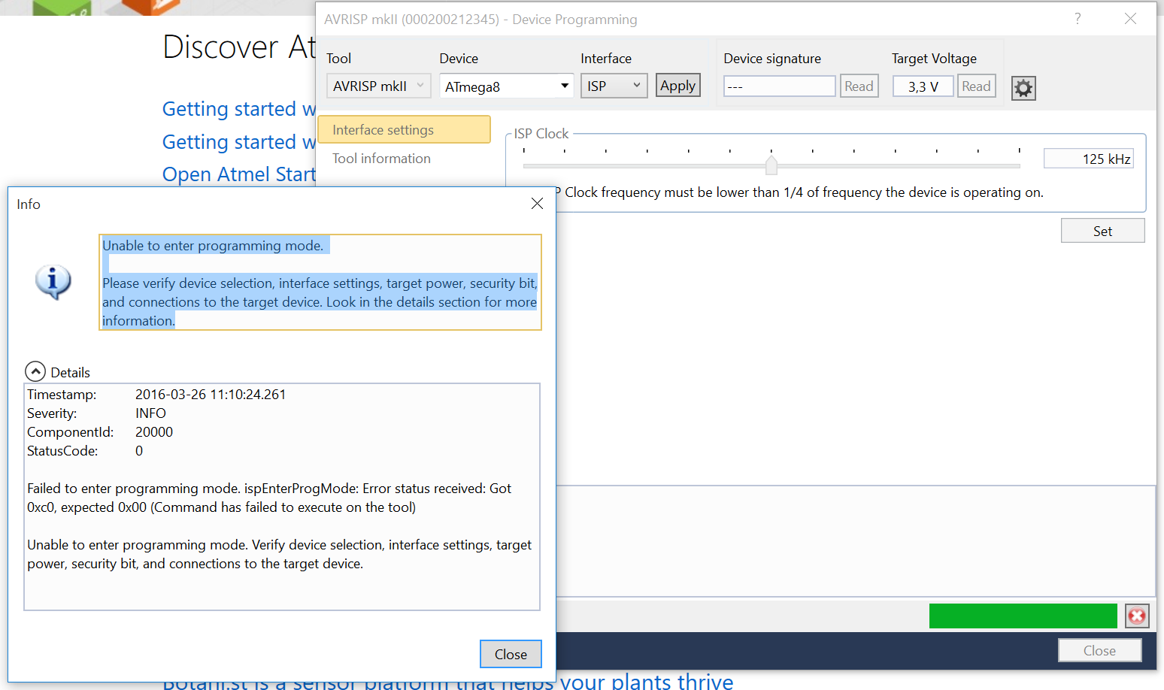Viewport: 1164px width, 690px height.
Task: Dismiss the Info dialog using the X
Action: pos(537,204)
